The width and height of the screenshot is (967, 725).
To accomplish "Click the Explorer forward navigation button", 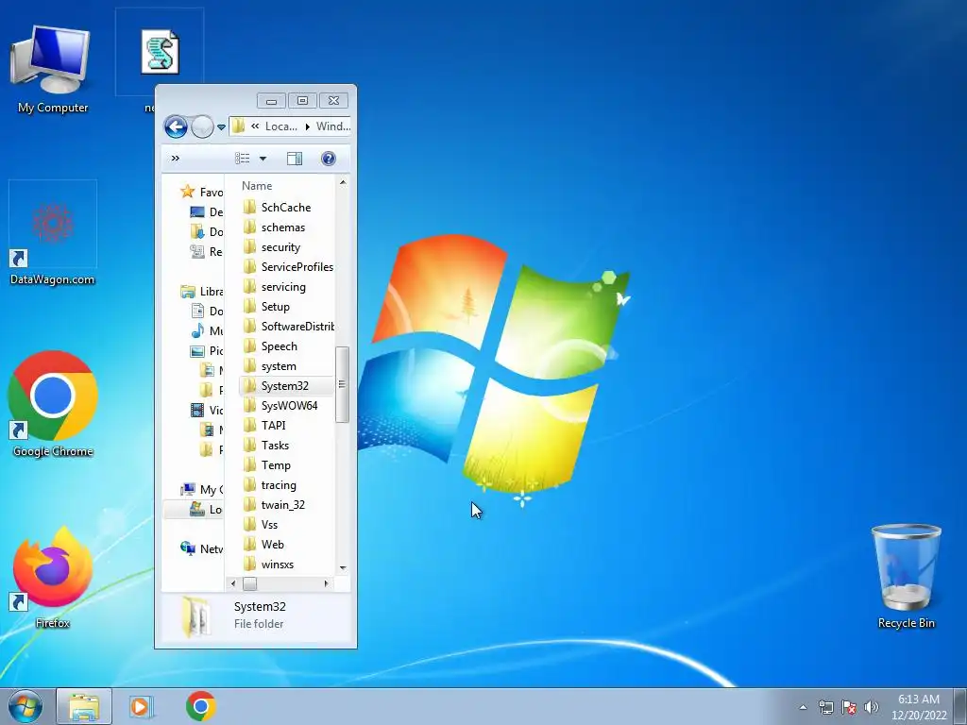I will [202, 127].
